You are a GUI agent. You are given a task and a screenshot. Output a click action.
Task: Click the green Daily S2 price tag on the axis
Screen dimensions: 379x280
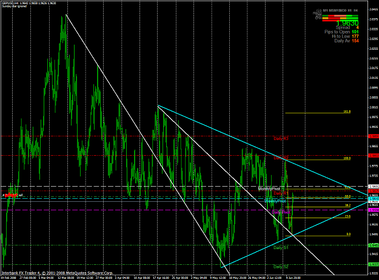(x=374, y=264)
